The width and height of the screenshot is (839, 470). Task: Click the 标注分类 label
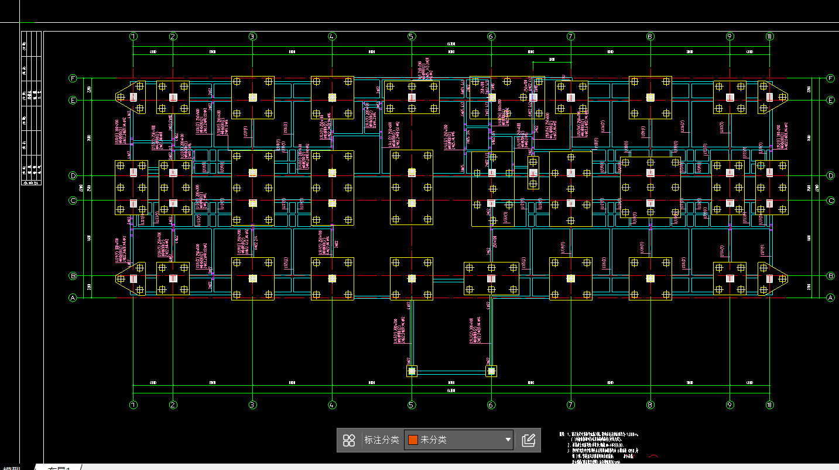pos(381,440)
